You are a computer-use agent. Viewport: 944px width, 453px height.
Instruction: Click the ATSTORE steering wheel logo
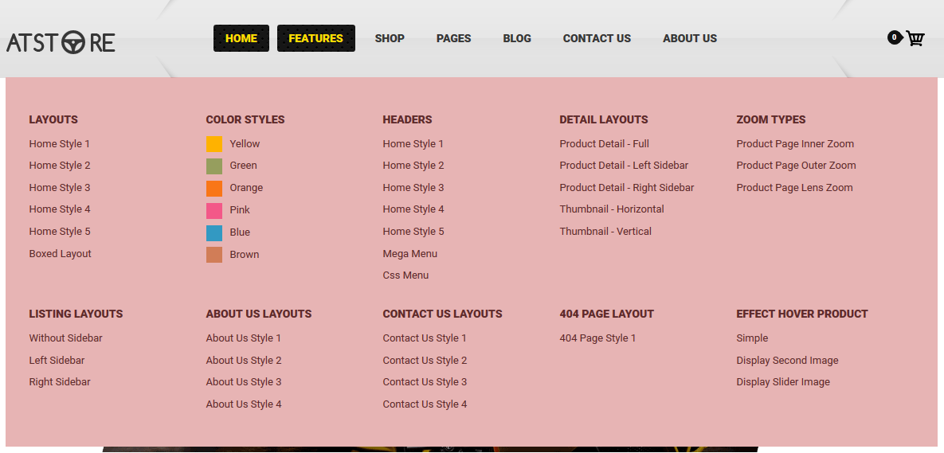click(61, 42)
